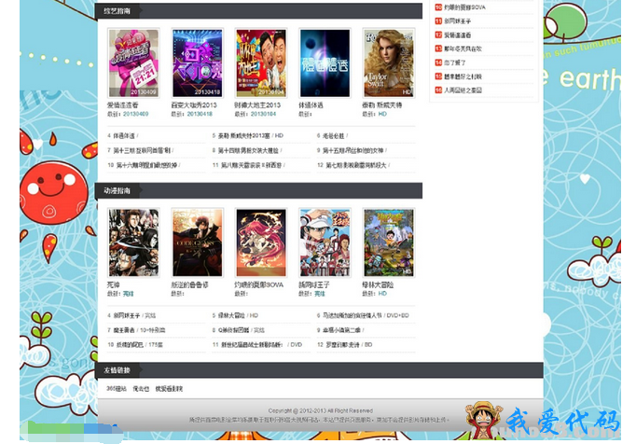Viewport: 636px width, 444px height.
Task: Click the 爱情连连看 title under its poster
Action: point(122,105)
